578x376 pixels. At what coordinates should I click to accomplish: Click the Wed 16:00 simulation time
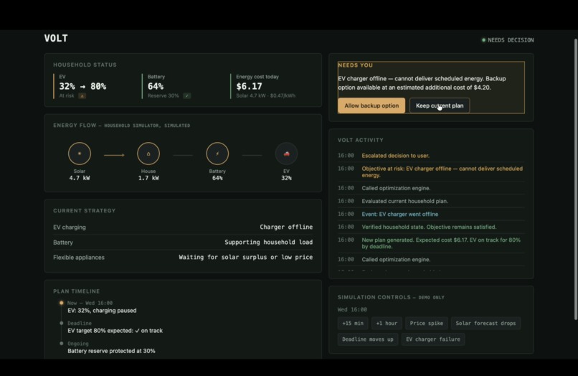[352, 309]
